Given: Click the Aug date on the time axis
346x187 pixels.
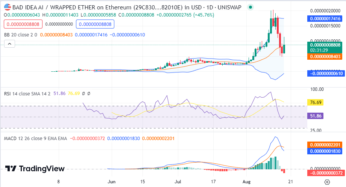Looking at the screenshot, I should click(x=246, y=182).
